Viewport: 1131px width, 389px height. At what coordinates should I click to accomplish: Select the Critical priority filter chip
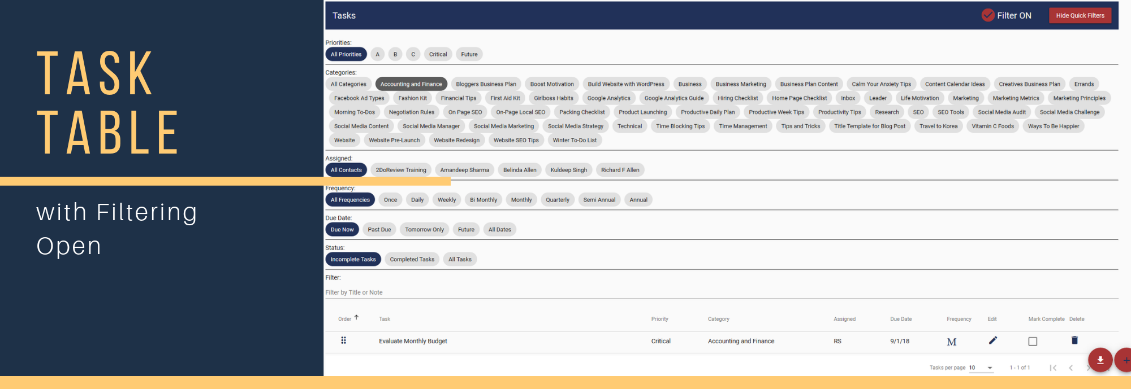click(x=438, y=54)
